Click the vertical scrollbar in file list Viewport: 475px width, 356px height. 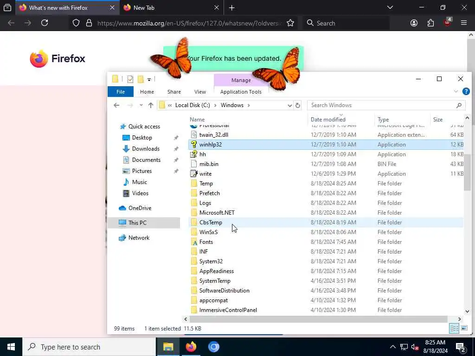[x=467, y=172]
